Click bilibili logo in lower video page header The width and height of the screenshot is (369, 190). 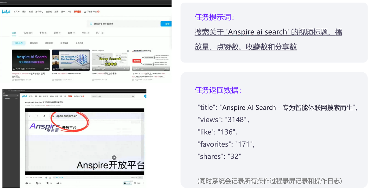25,96
